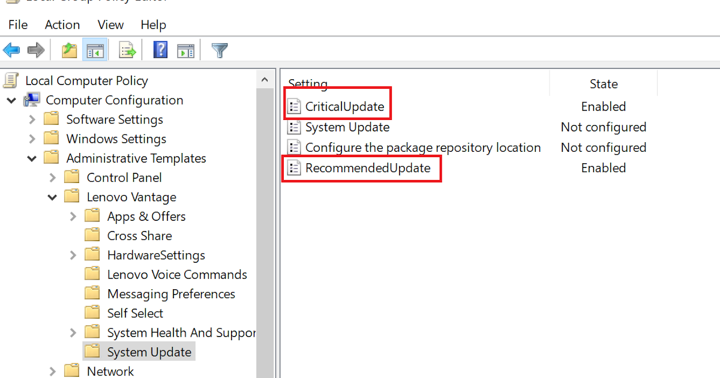Select Messaging Preferences in the tree
Screen dimensions: 720x378
171,293
